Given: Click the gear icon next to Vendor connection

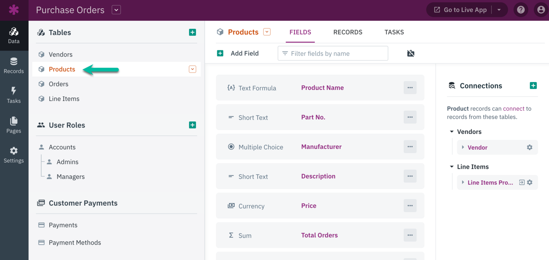Looking at the screenshot, I should click(529, 147).
